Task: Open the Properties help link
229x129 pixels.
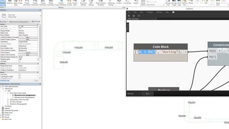Action: (5, 81)
